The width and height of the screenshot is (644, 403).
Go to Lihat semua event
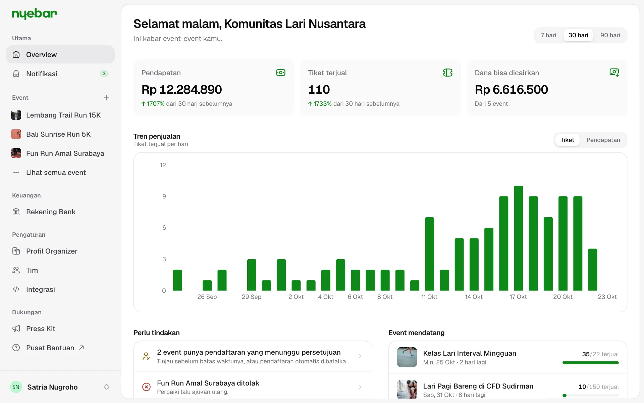60,173
